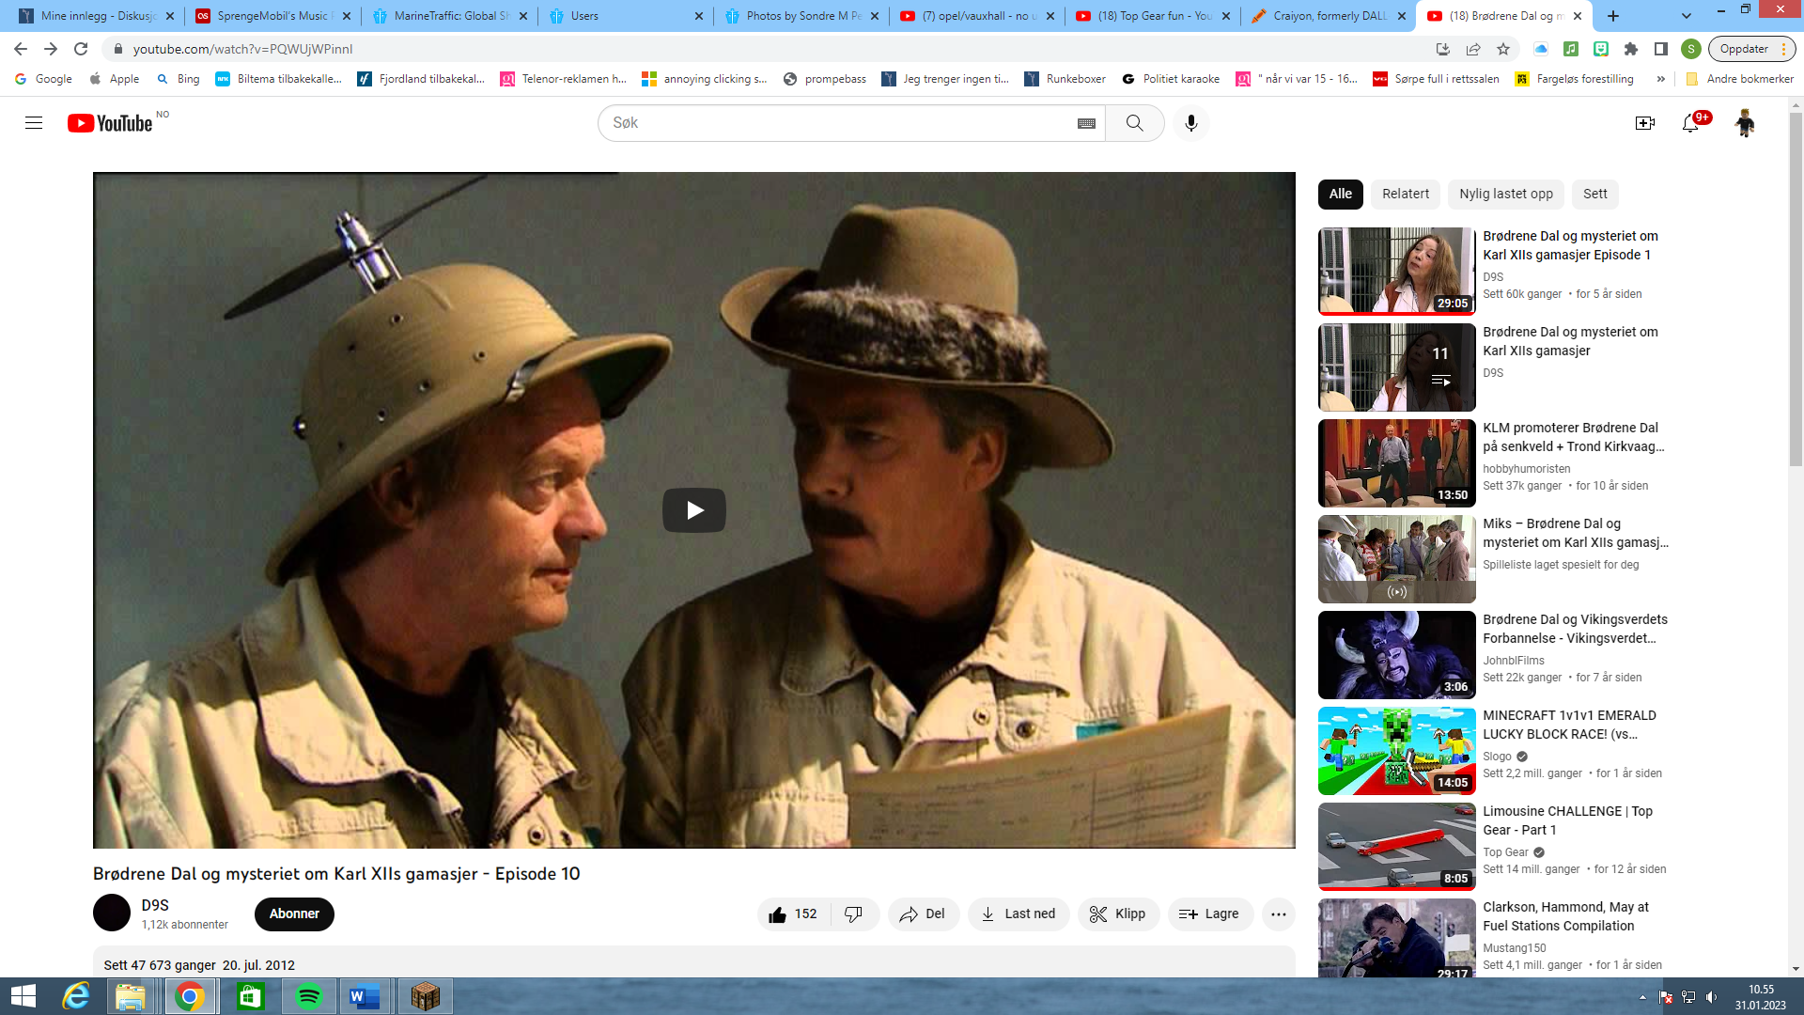Go forward with the browser forward arrow
The height and width of the screenshot is (1015, 1804).
[x=51, y=49]
